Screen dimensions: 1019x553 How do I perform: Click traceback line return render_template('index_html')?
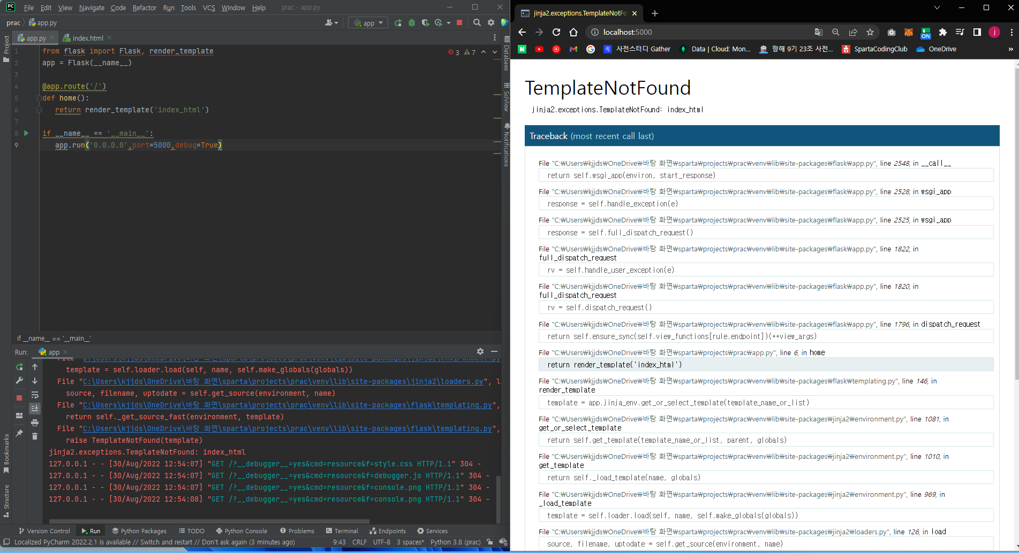coord(766,365)
